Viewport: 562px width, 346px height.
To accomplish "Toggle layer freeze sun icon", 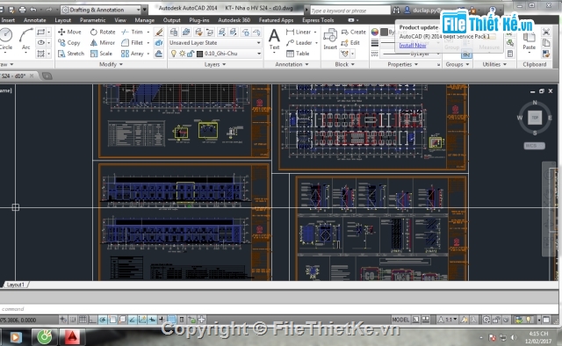I will pyautogui.click(x=183, y=54).
